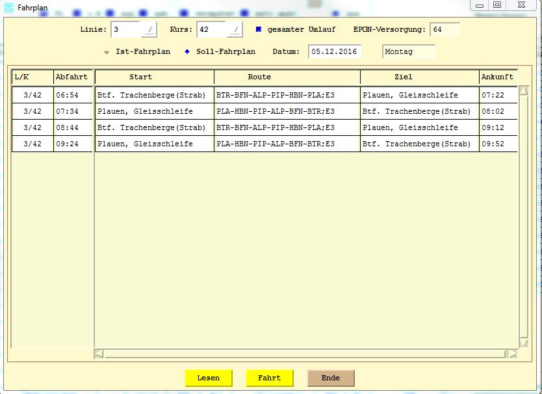Screen dimensions: 542x394
Task: Click the Fahrplan window icon in title bar
Action: pos(9,7)
